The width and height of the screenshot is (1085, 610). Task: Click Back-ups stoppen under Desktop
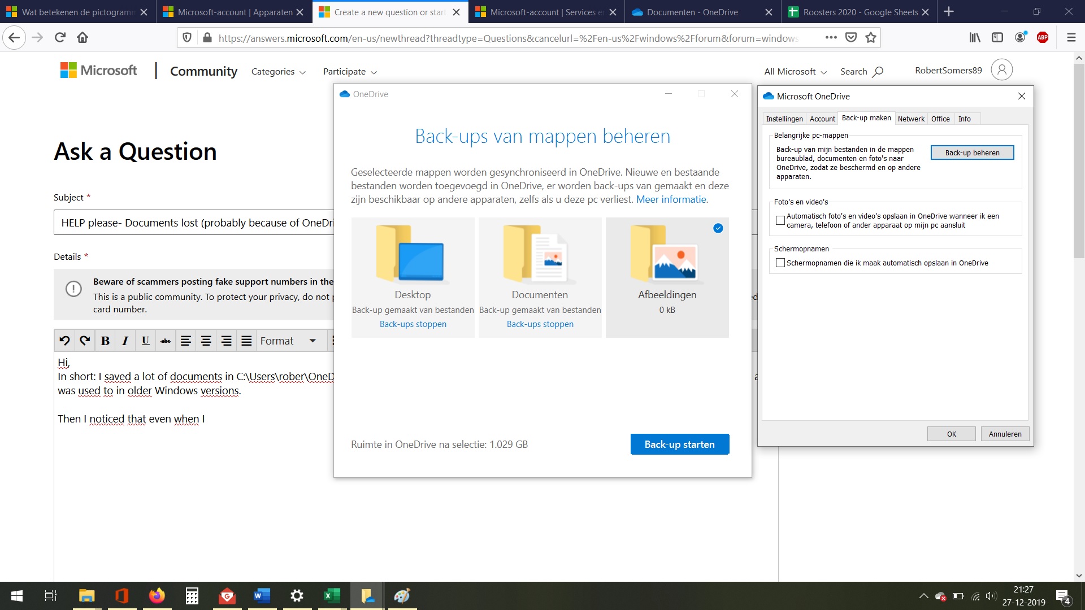tap(413, 324)
